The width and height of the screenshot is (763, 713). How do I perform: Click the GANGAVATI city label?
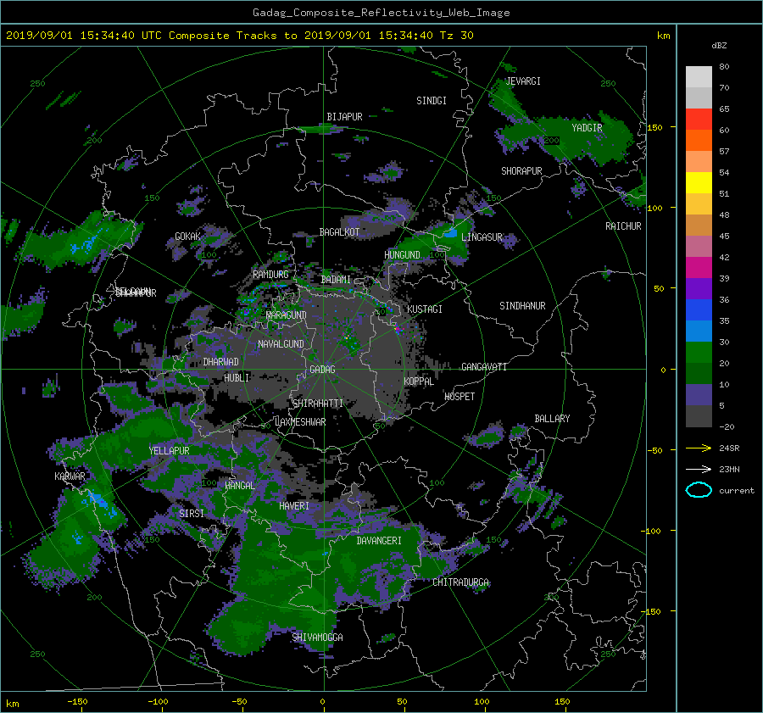(x=484, y=367)
